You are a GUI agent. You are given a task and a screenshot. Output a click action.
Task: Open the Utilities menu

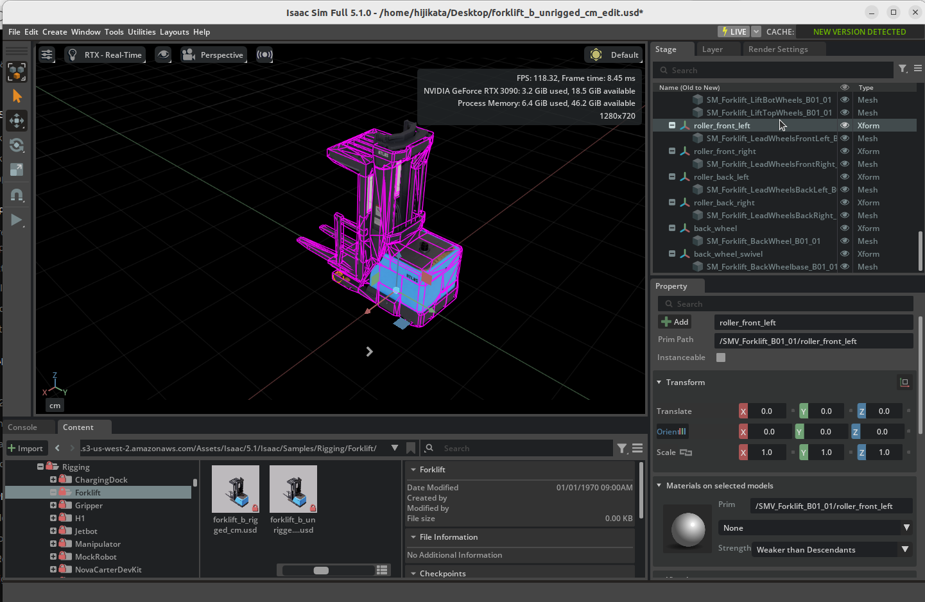tap(141, 32)
